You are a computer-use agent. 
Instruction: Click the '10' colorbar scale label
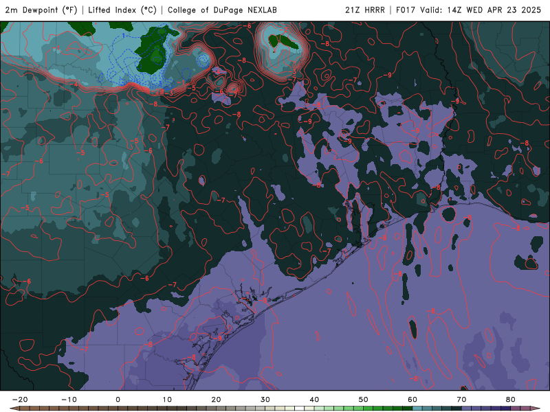167,400
